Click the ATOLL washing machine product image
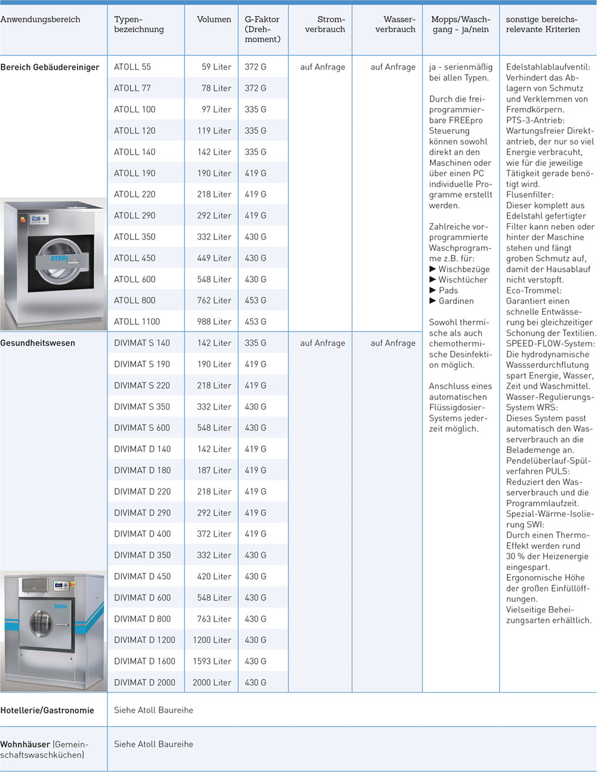This screenshot has width=597, height=772. tap(53, 265)
